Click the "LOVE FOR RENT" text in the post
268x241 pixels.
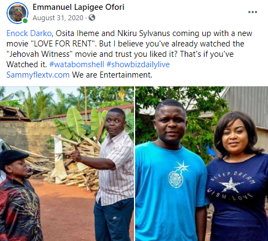63,44
